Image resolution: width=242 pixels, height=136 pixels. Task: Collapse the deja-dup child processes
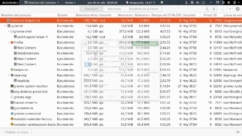pyautogui.click(x=9, y=75)
